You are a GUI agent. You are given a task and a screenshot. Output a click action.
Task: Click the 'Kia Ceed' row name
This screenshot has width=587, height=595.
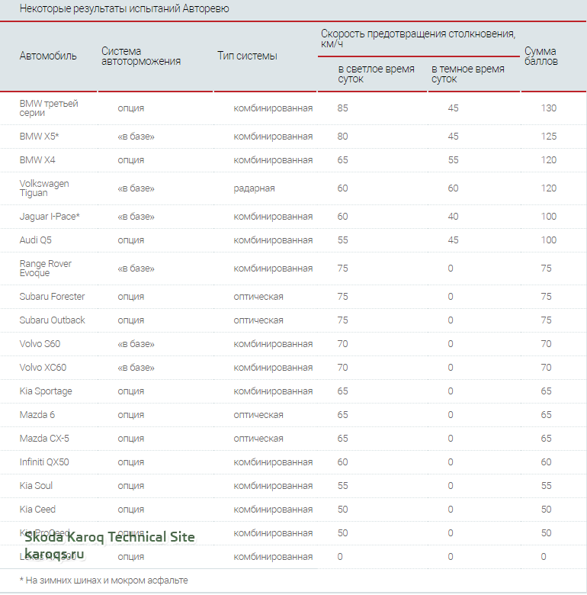coord(37,510)
